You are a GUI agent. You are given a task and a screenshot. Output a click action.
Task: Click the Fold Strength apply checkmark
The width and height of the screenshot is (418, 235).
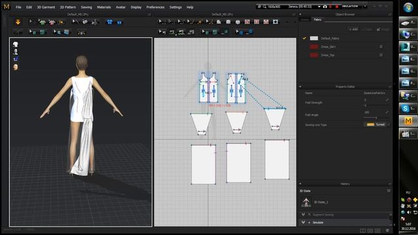click(x=387, y=100)
